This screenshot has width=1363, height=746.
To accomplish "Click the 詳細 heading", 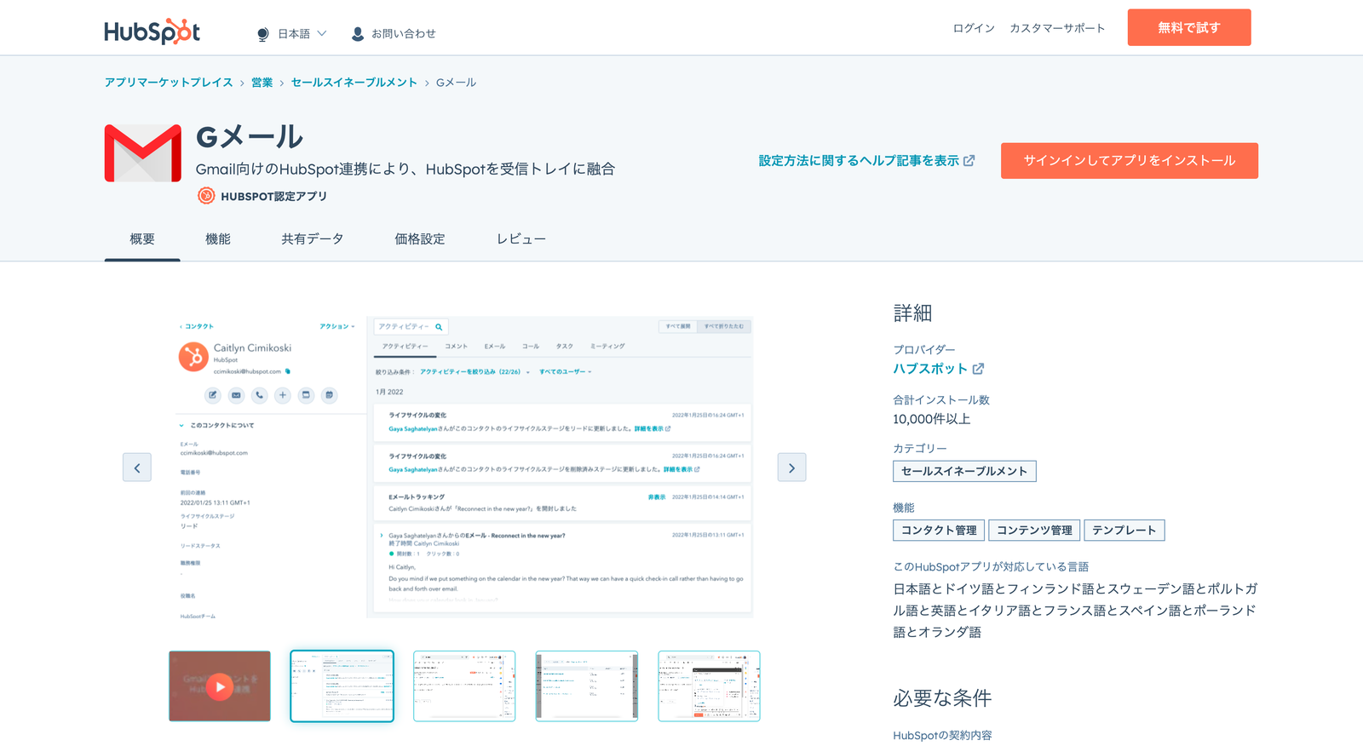I will tap(912, 313).
